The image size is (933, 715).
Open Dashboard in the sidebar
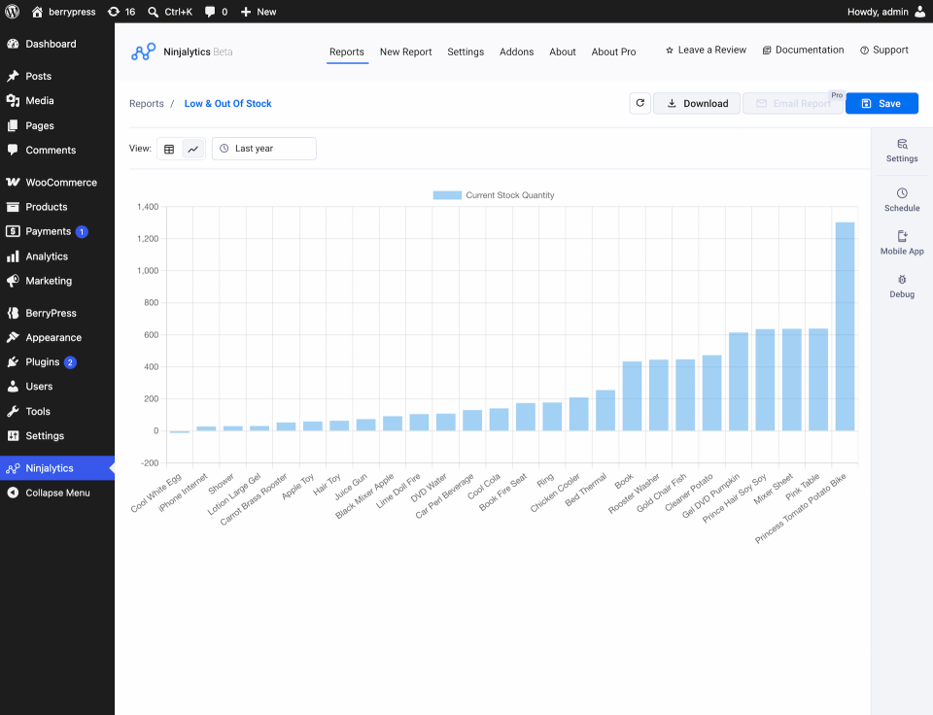pyautogui.click(x=57, y=44)
